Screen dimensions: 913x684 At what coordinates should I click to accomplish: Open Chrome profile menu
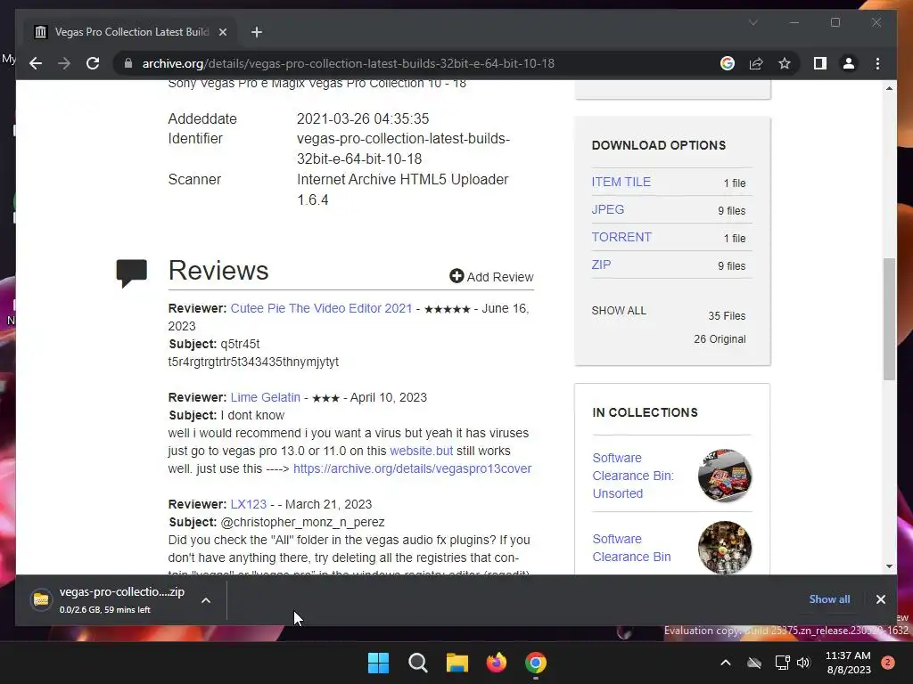[849, 63]
